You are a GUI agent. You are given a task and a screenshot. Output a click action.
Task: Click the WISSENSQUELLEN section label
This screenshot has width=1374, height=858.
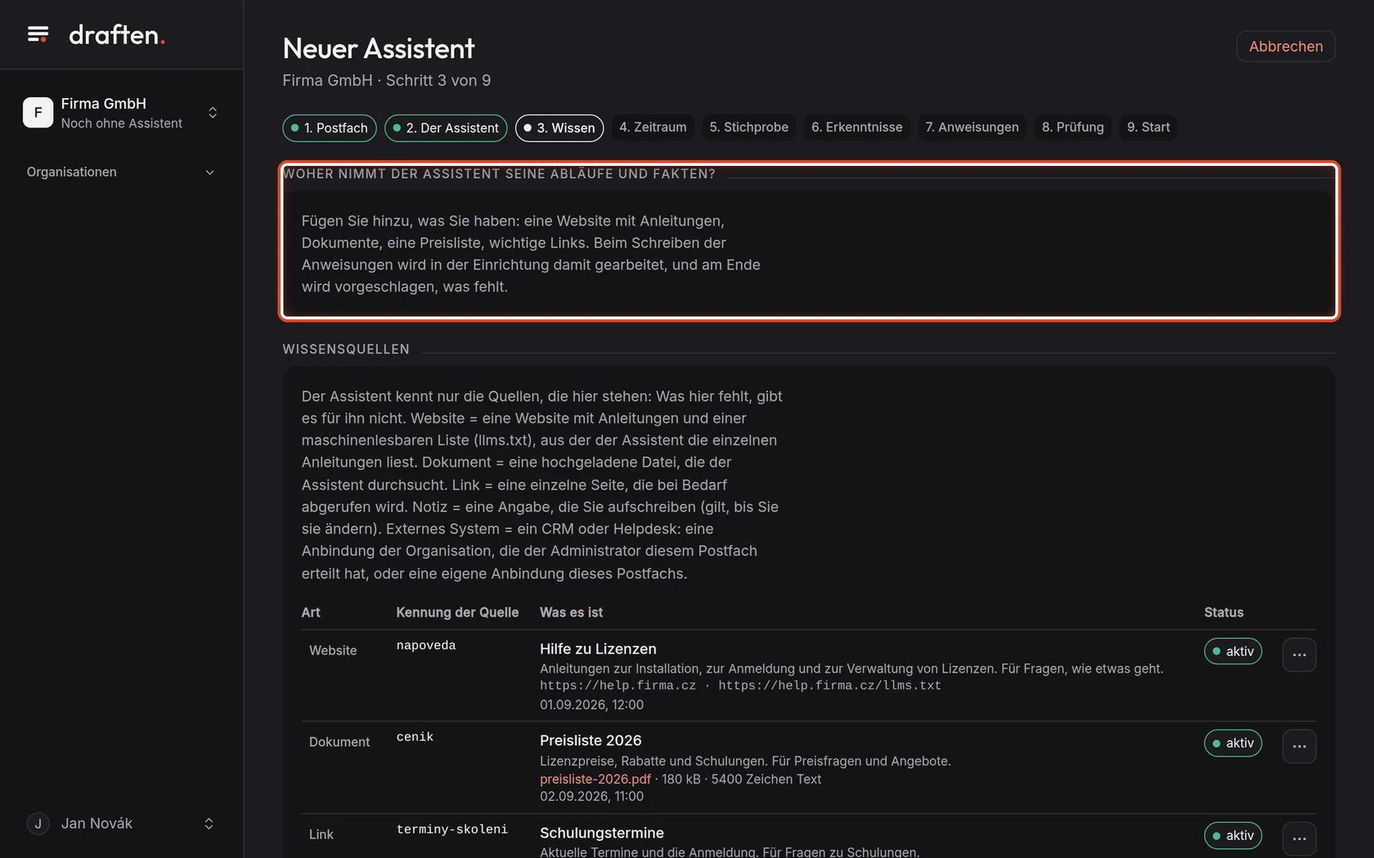346,349
